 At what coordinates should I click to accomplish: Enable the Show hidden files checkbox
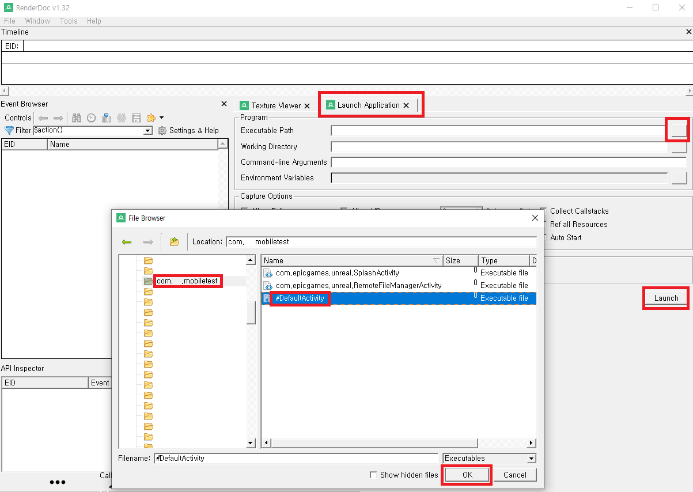click(374, 475)
